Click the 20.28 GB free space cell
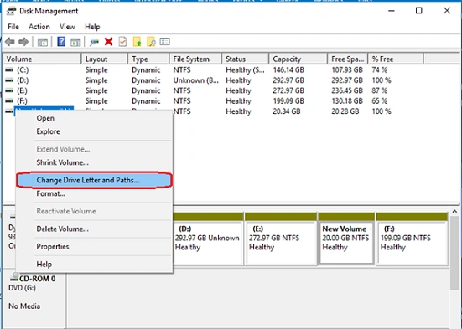This screenshot has height=329, width=462. click(x=345, y=111)
